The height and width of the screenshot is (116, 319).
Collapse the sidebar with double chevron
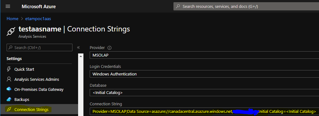78,47
